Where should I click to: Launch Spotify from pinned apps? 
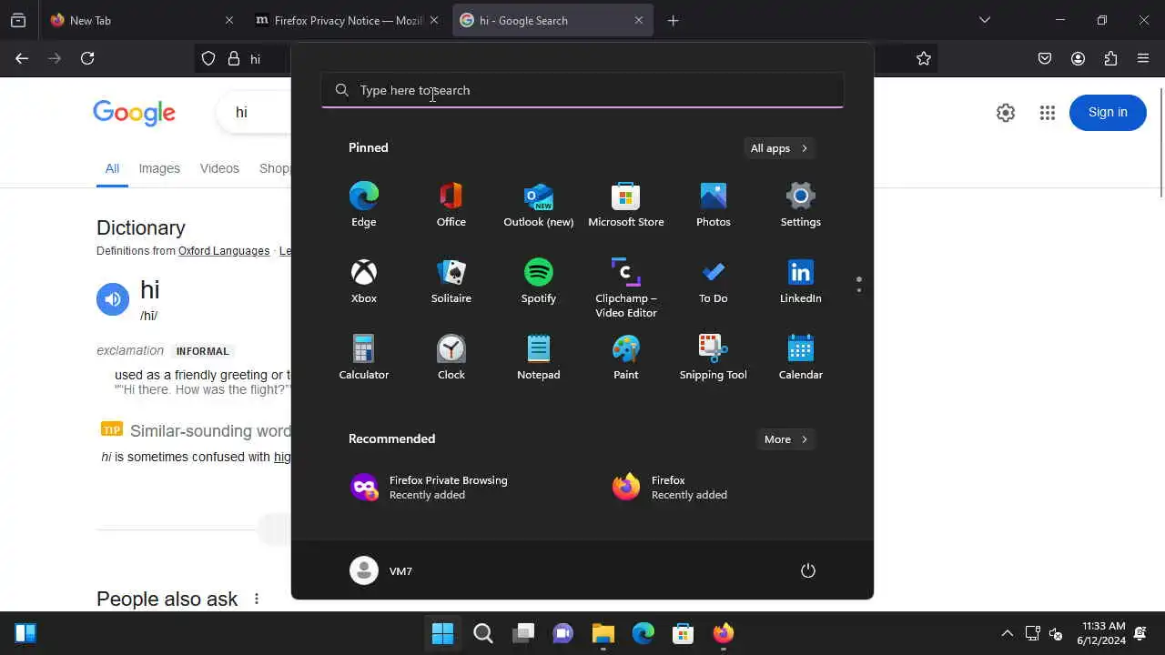(x=539, y=281)
